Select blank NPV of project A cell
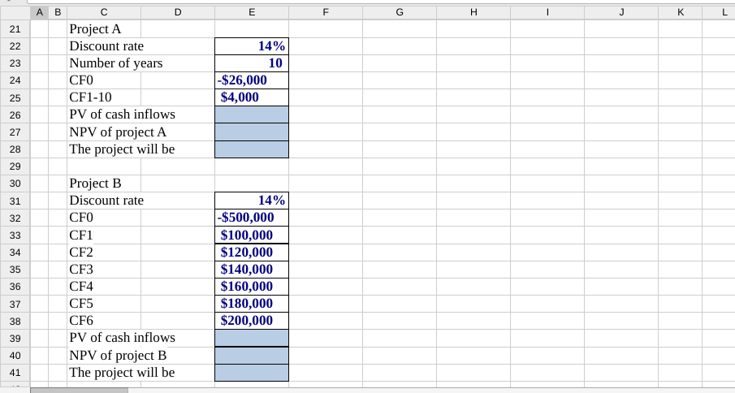 (252, 132)
